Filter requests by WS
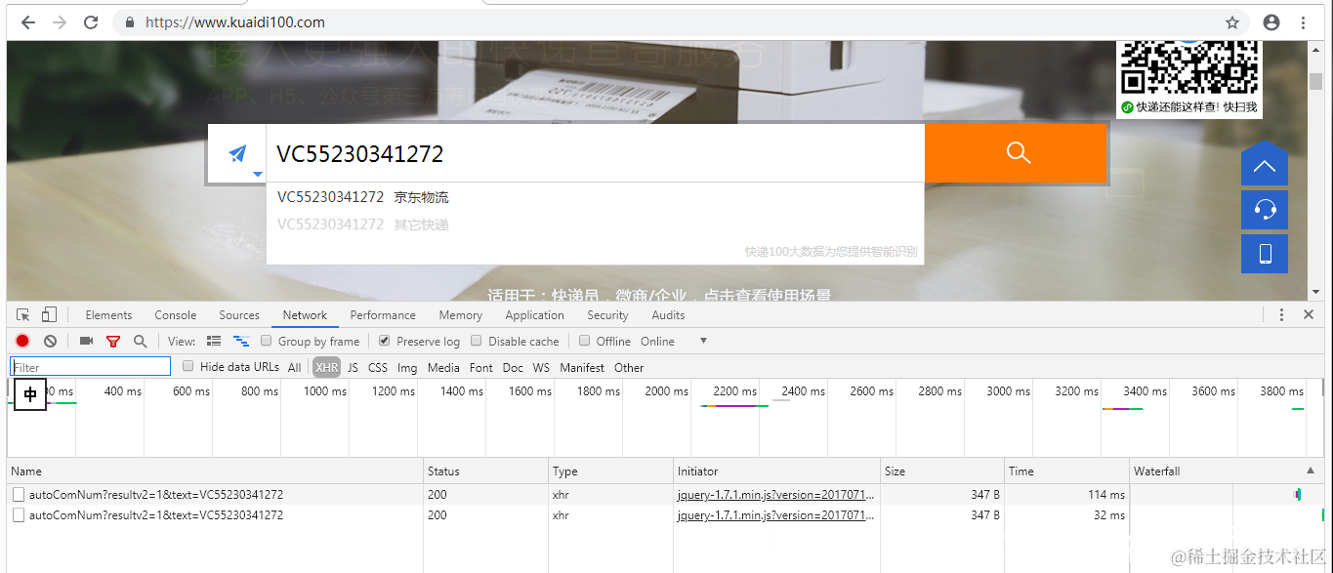This screenshot has height=573, width=1333. 541,368
